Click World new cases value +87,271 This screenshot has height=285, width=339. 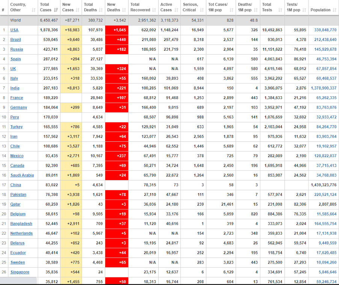point(72,21)
